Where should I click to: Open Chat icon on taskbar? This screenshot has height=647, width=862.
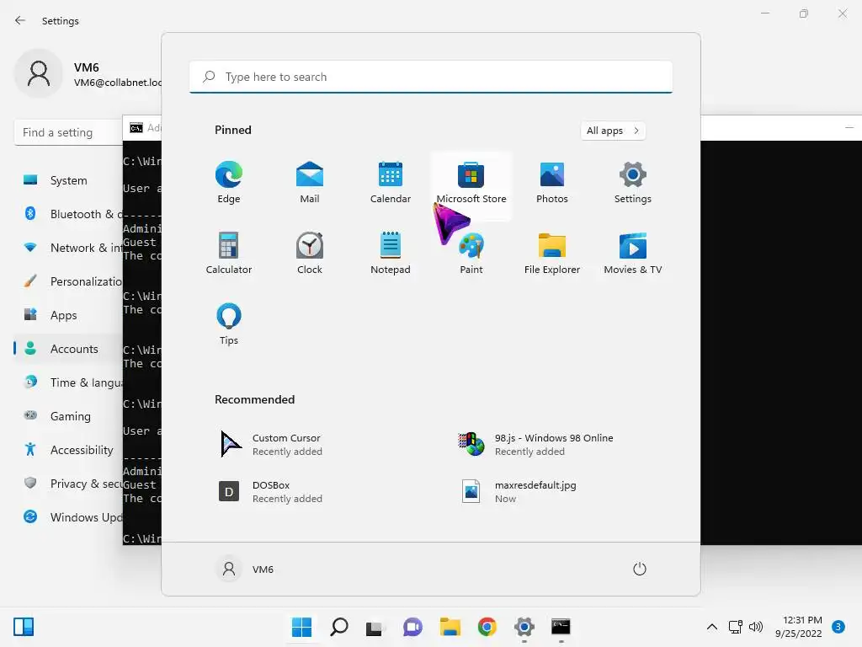click(412, 627)
